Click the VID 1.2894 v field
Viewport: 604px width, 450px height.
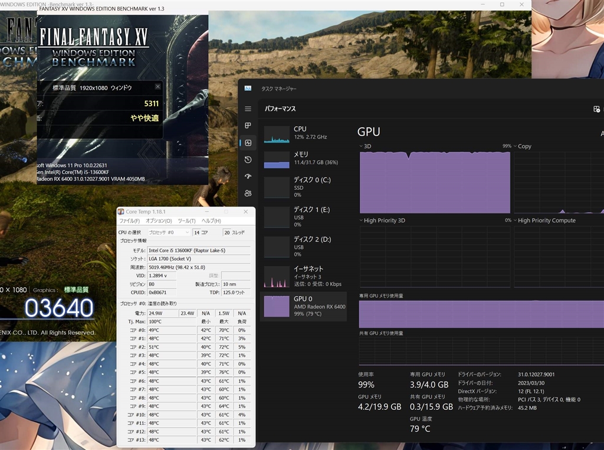tap(162, 276)
